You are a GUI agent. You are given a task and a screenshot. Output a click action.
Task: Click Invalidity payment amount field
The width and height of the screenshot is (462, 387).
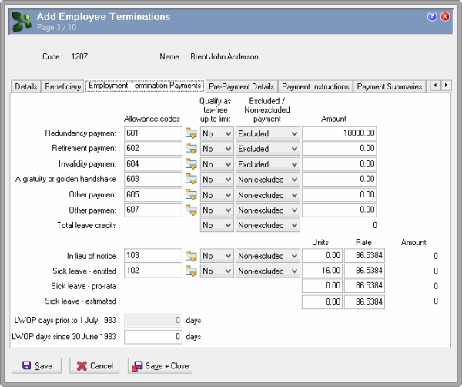[x=339, y=164]
